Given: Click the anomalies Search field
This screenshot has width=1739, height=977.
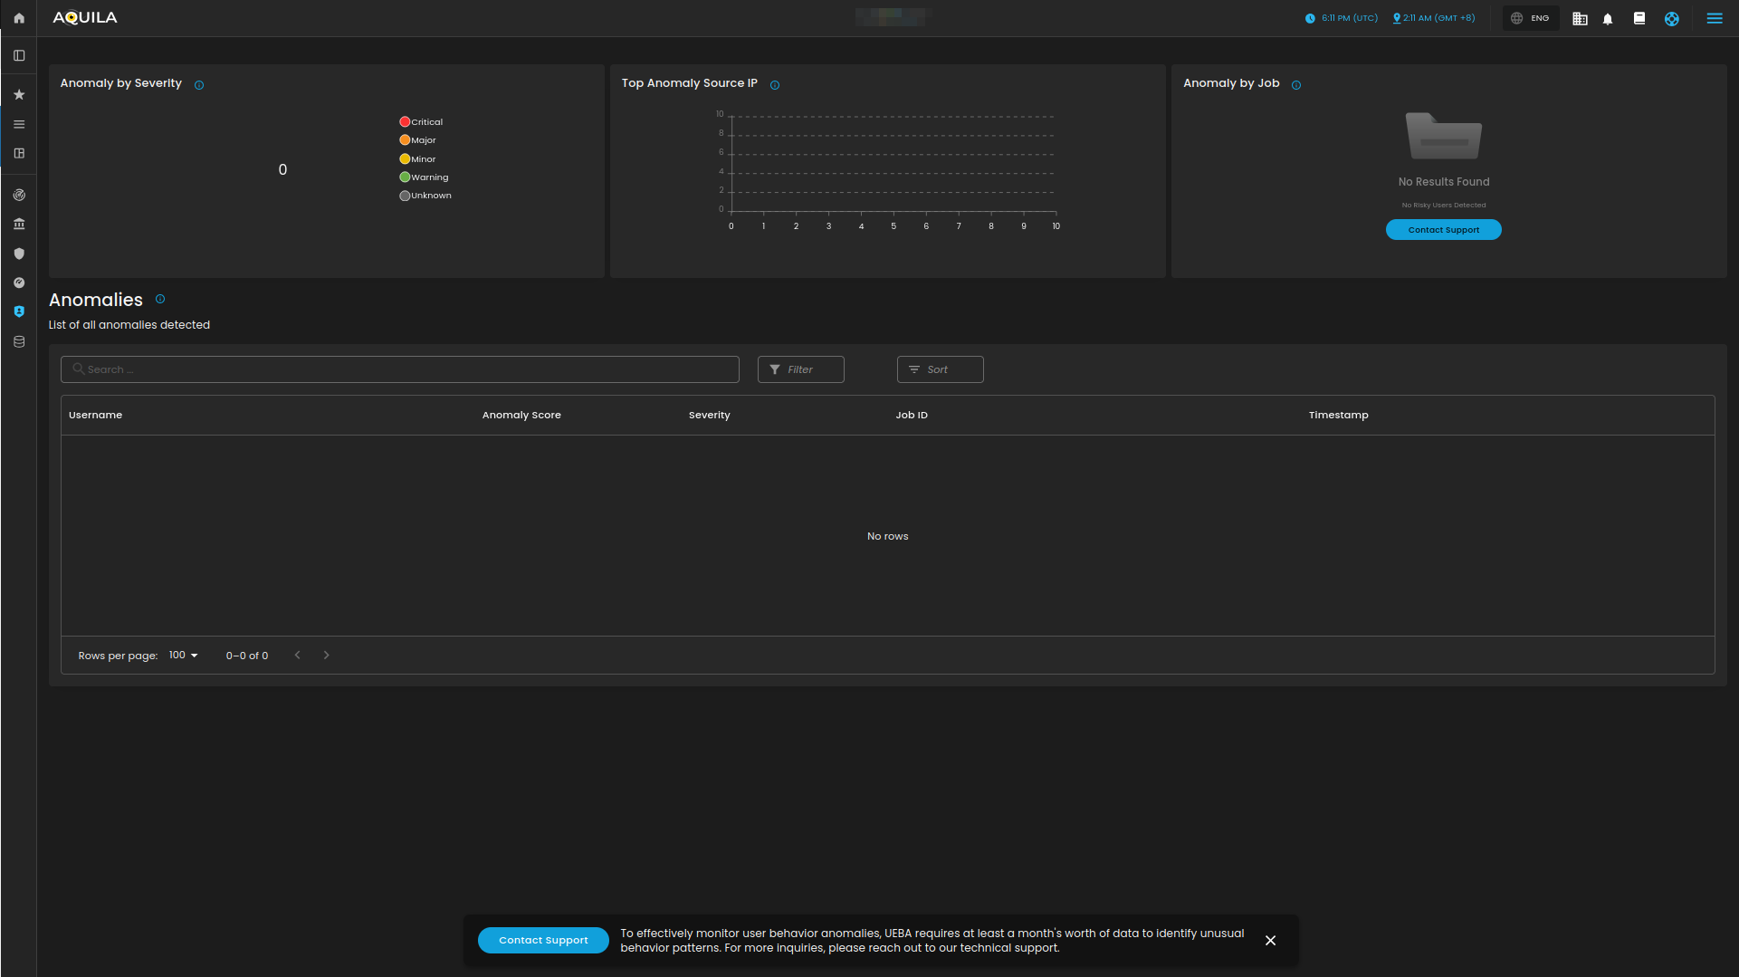Looking at the screenshot, I should pyautogui.click(x=400, y=369).
